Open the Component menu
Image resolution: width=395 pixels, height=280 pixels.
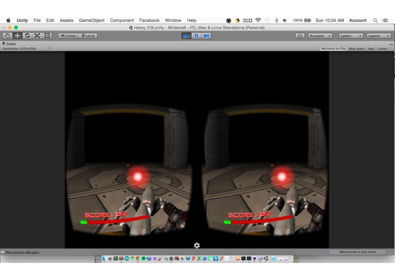(122, 20)
